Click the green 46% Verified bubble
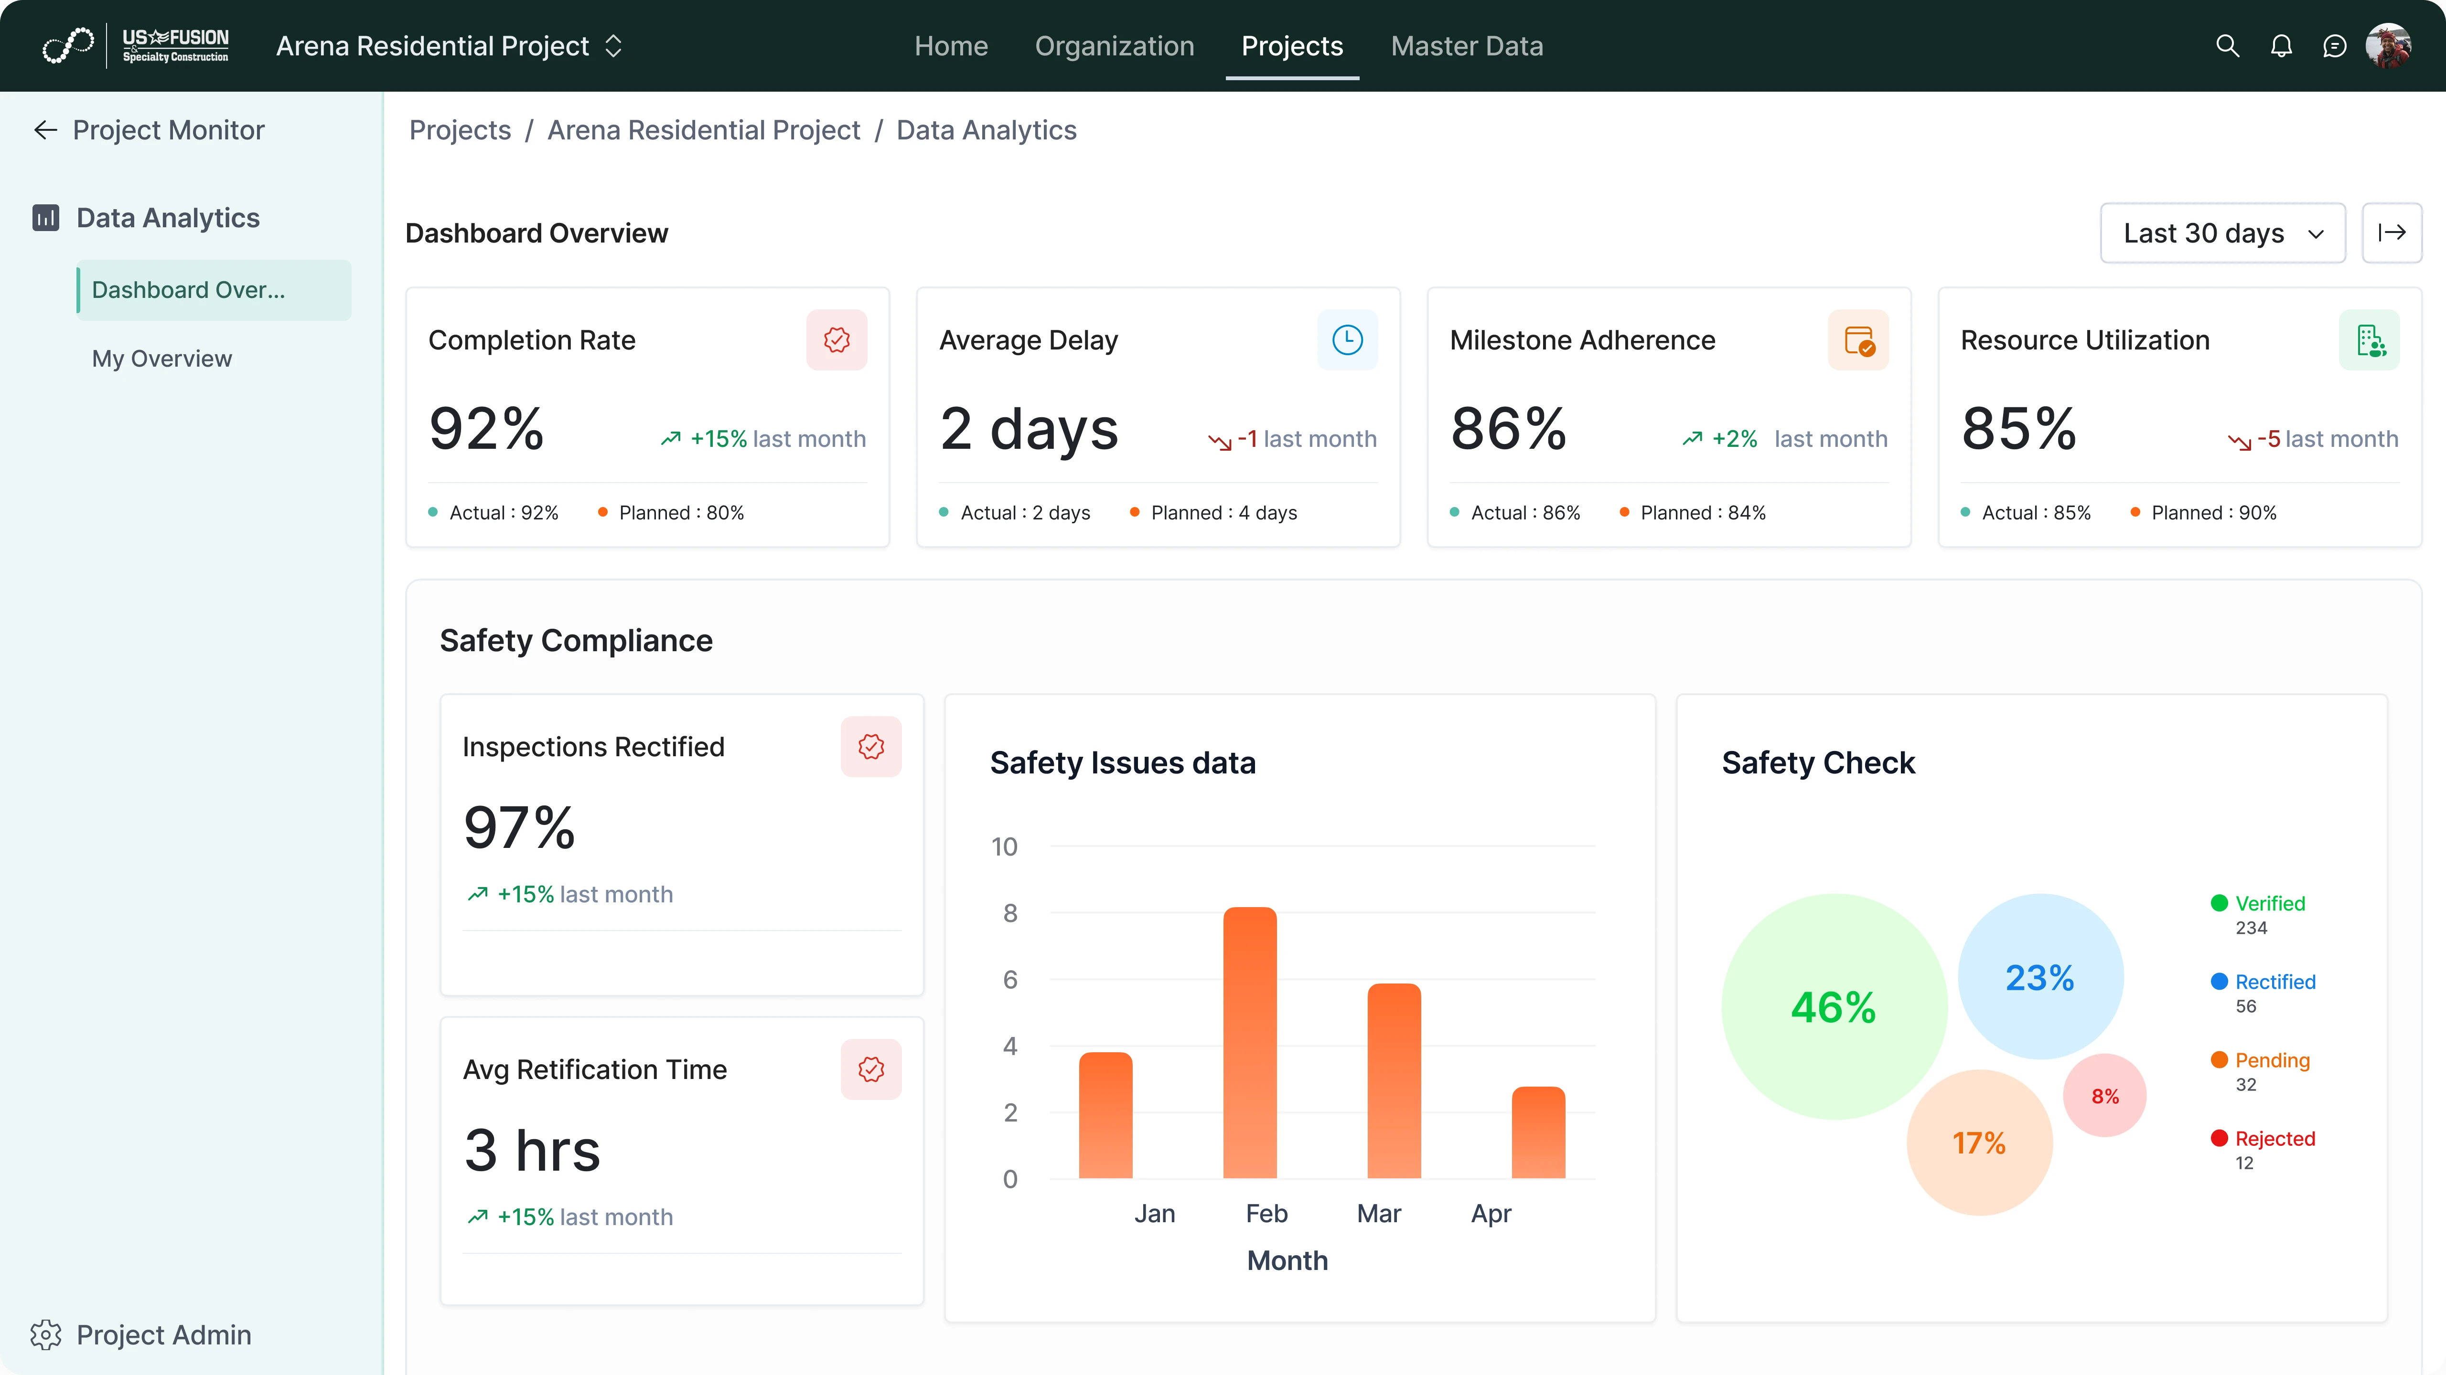This screenshot has width=2446, height=1375. click(x=1833, y=1008)
